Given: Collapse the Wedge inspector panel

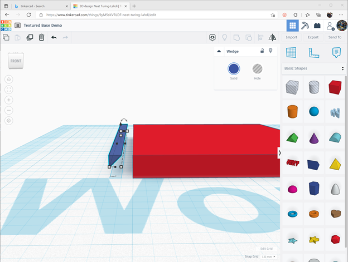Looking at the screenshot, I should [x=219, y=51].
